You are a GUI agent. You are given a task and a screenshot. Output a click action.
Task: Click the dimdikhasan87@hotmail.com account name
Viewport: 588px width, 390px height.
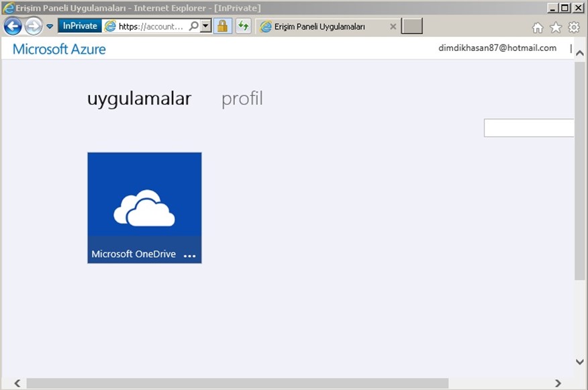pos(497,48)
